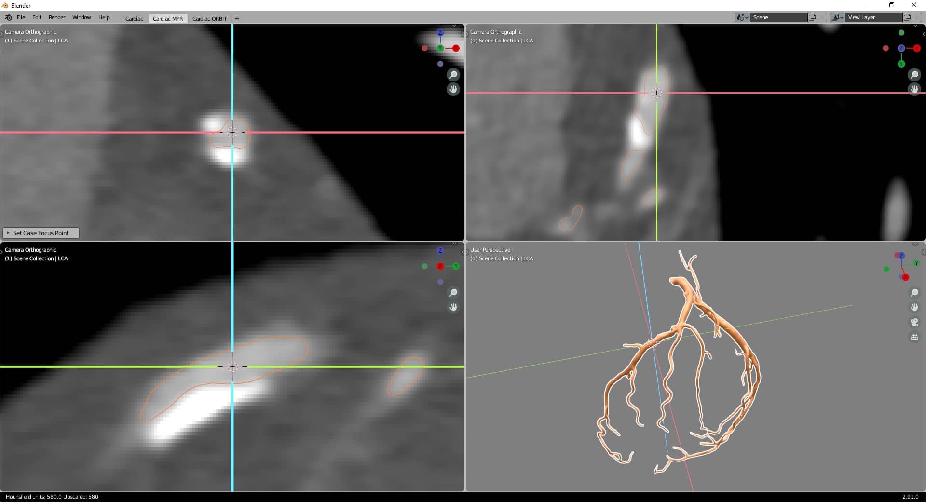Open the Window menu
926x502 pixels.
point(82,17)
